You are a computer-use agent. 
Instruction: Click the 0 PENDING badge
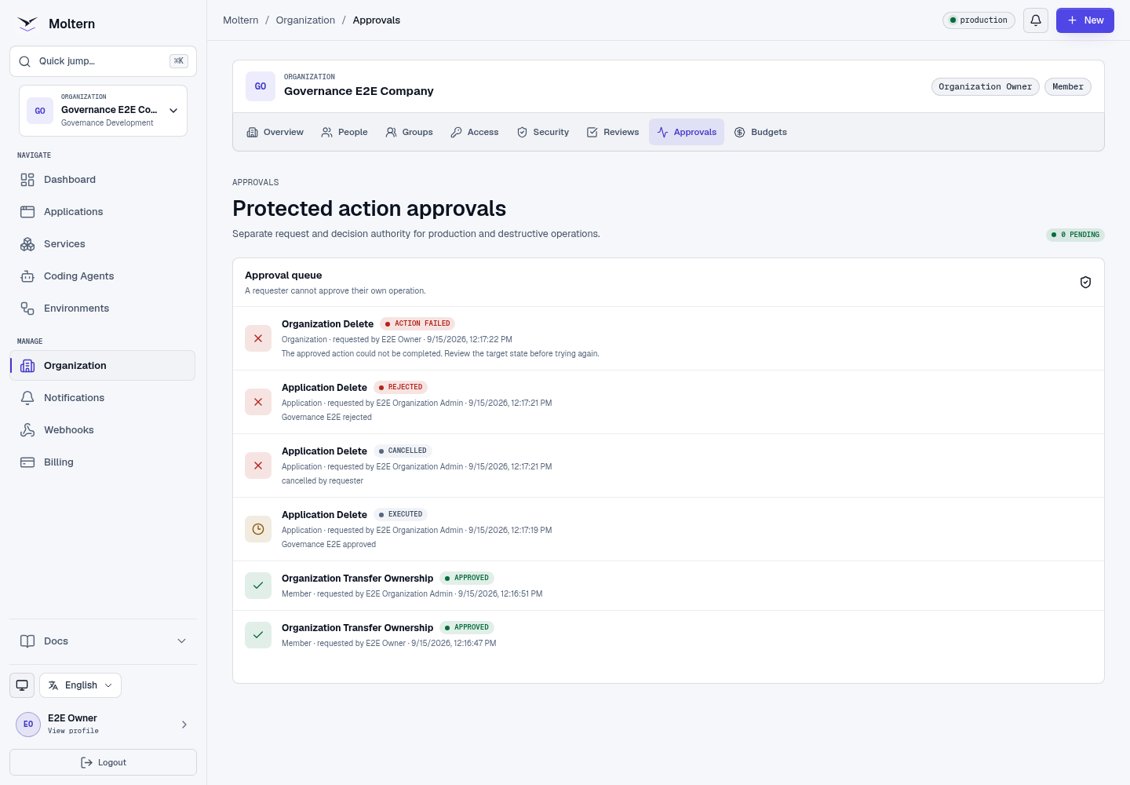tap(1075, 235)
